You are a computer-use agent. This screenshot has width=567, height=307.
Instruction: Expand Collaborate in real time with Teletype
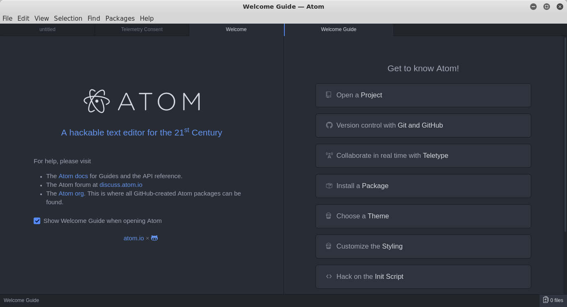click(423, 156)
